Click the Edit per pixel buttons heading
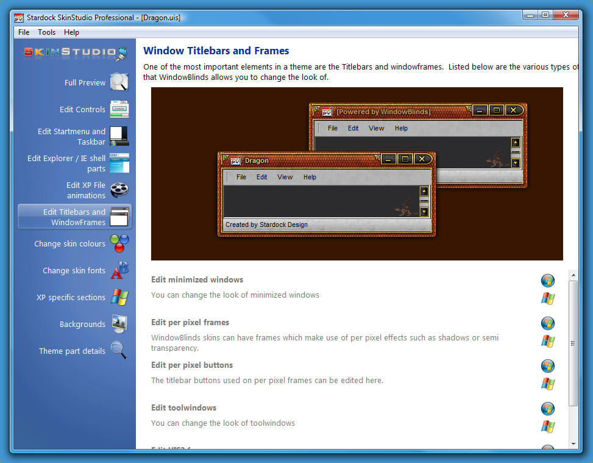 pyautogui.click(x=192, y=365)
